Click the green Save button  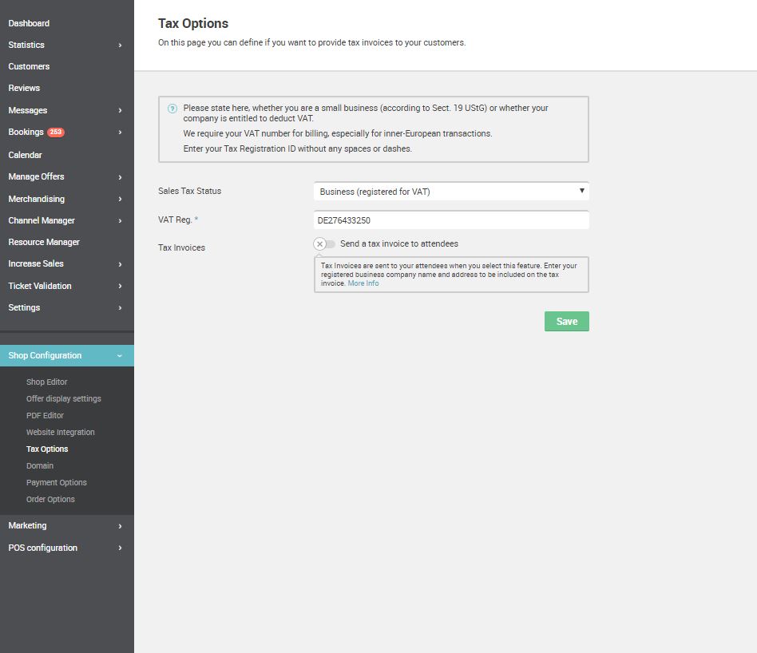[x=567, y=322]
